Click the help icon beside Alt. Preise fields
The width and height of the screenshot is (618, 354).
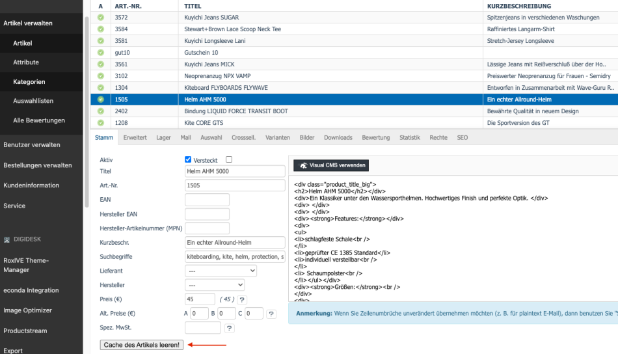click(x=272, y=314)
